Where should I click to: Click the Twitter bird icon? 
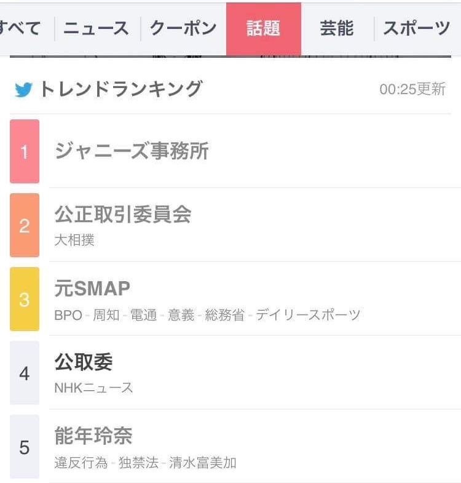pos(23,90)
